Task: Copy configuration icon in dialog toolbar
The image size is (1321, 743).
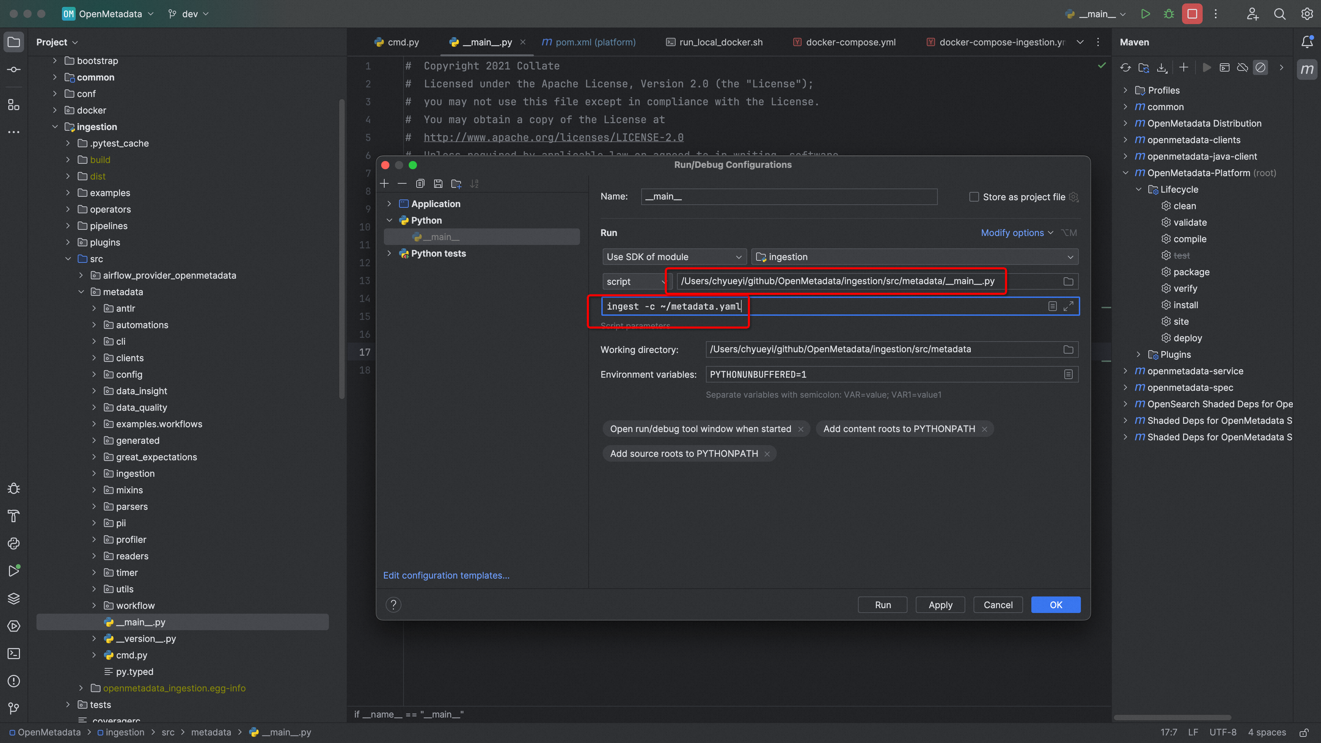Action: coord(420,184)
